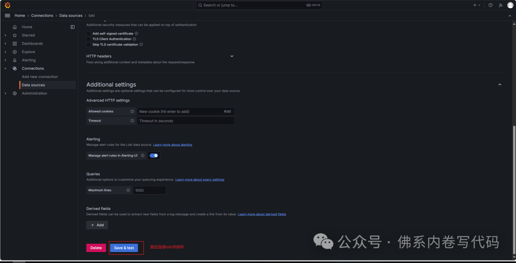
Task: Click the Save & test button
Action: 124,248
